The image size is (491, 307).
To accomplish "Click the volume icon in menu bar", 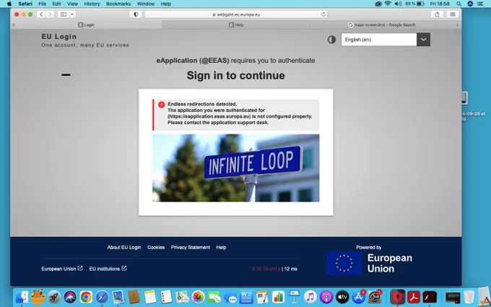I will [x=398, y=4].
